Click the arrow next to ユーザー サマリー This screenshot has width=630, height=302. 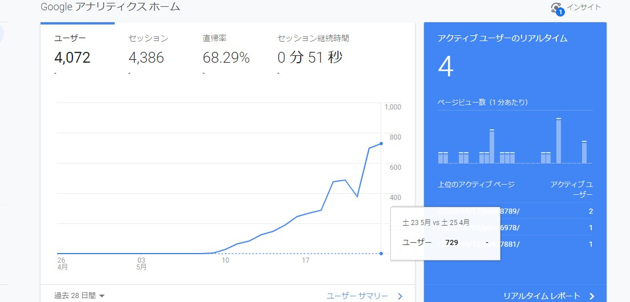point(400,296)
